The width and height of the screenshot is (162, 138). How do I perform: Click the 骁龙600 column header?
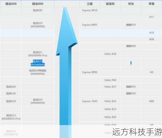pyautogui.click(x=11, y=4)
